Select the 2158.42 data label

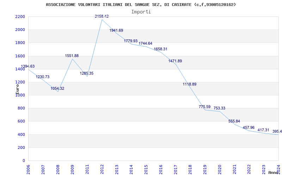[102, 16]
